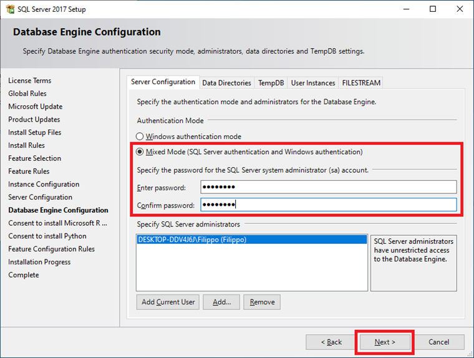Screen dimensions: 474x358
Task: Select Windows authentication mode radio button
Action: 139,137
